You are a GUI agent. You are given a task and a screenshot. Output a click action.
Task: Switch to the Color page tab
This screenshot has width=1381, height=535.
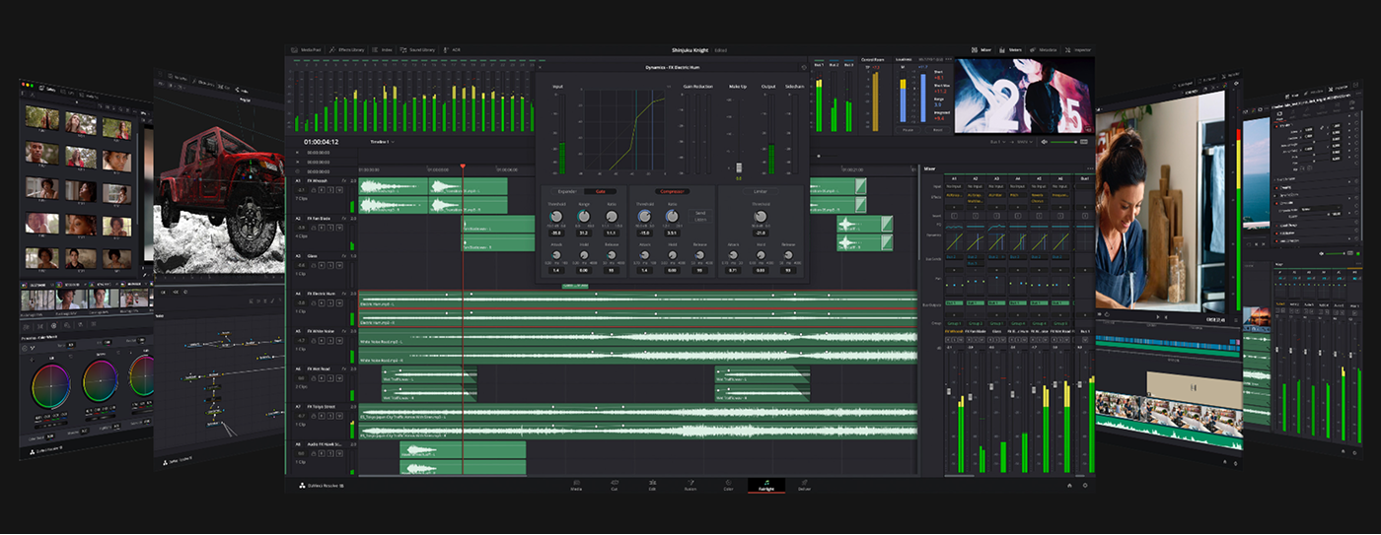click(728, 486)
